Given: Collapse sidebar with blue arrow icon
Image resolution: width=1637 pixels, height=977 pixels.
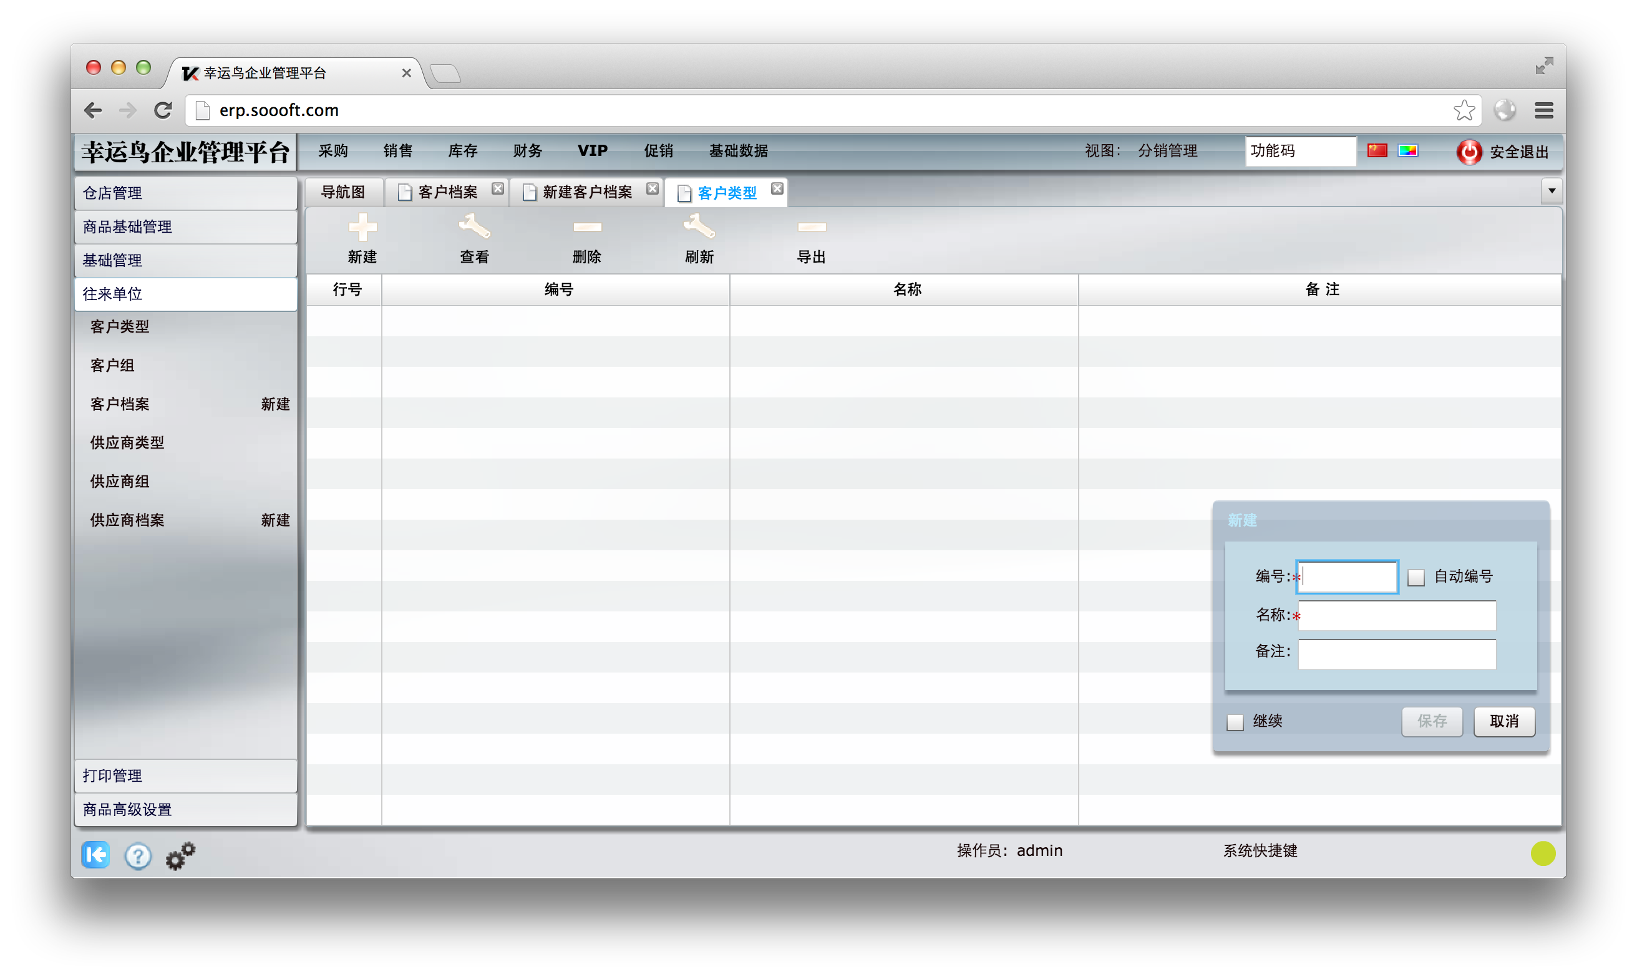Looking at the screenshot, I should click(x=96, y=855).
